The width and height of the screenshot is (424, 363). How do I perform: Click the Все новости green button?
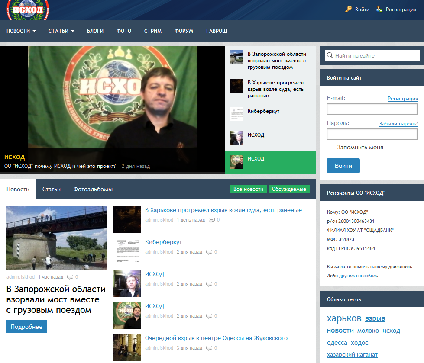pyautogui.click(x=248, y=189)
